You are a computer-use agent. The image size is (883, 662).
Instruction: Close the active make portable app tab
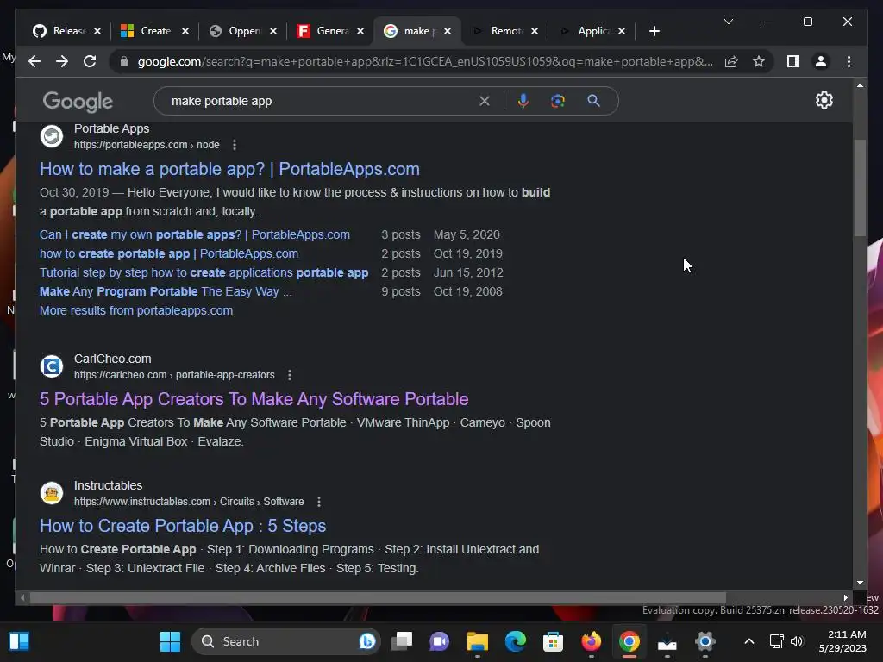448,31
